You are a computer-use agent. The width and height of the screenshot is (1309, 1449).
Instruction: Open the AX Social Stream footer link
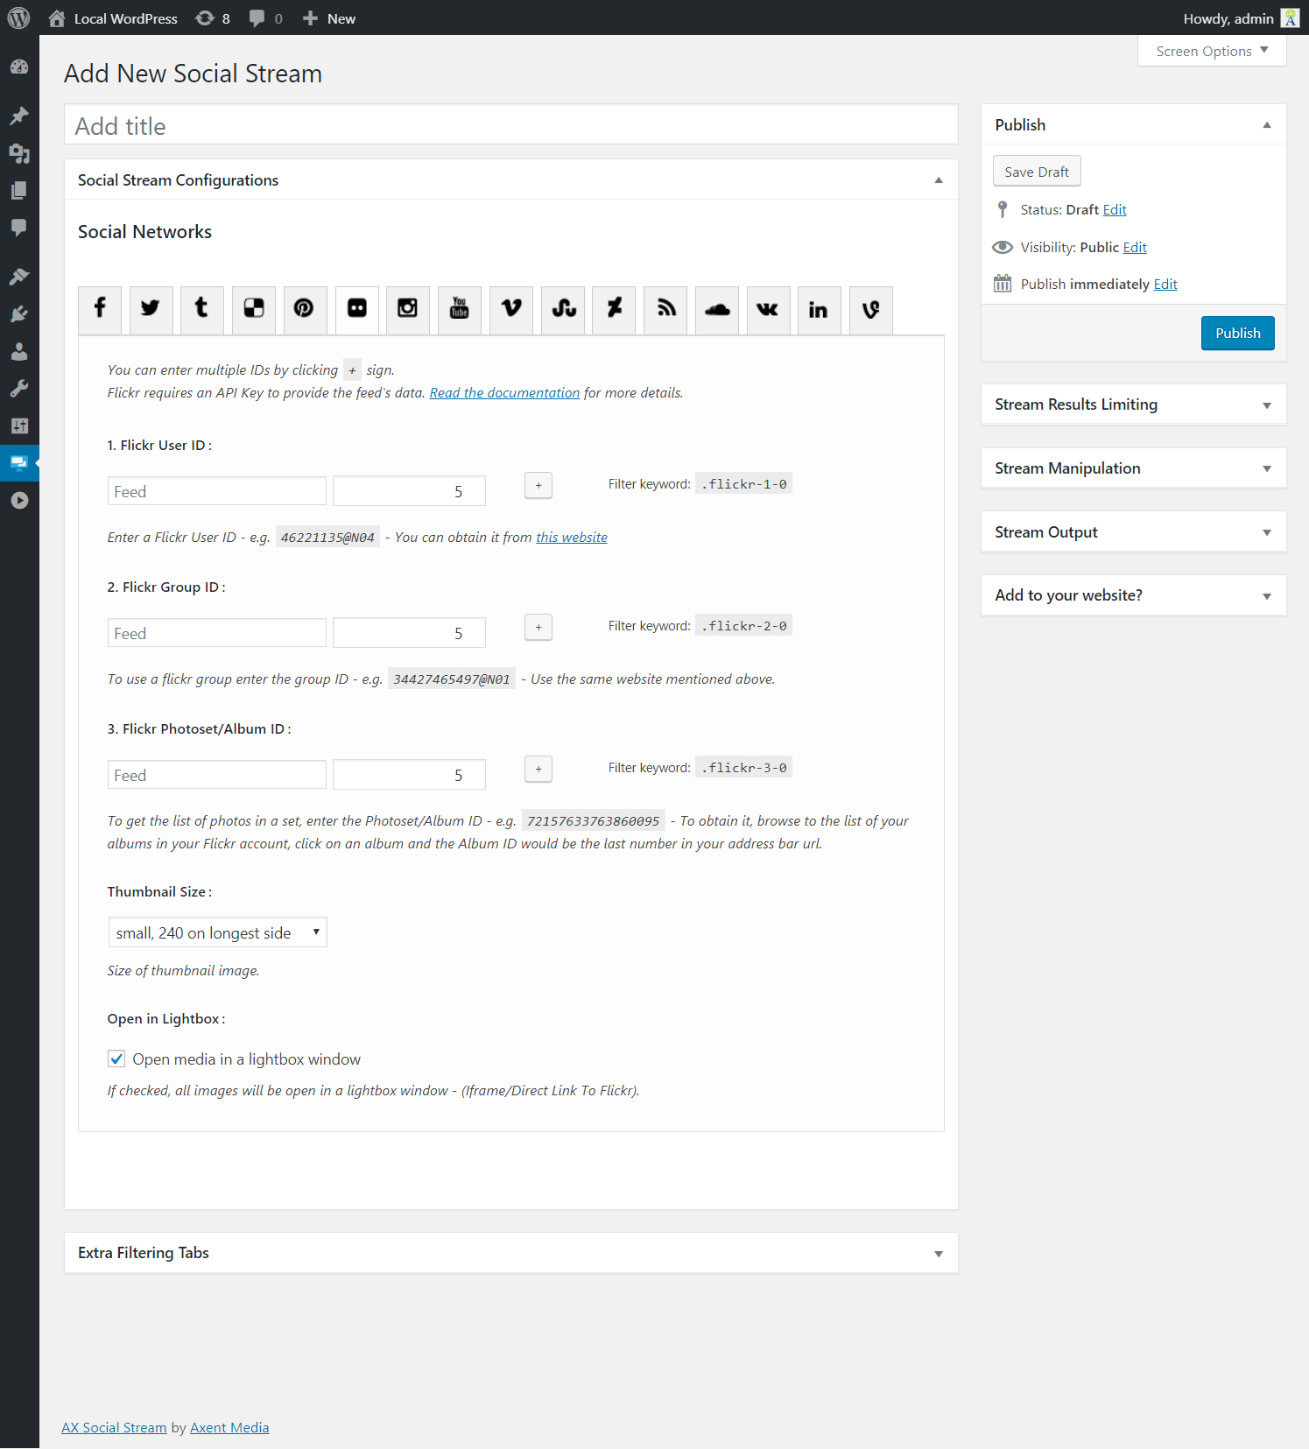tap(114, 1427)
